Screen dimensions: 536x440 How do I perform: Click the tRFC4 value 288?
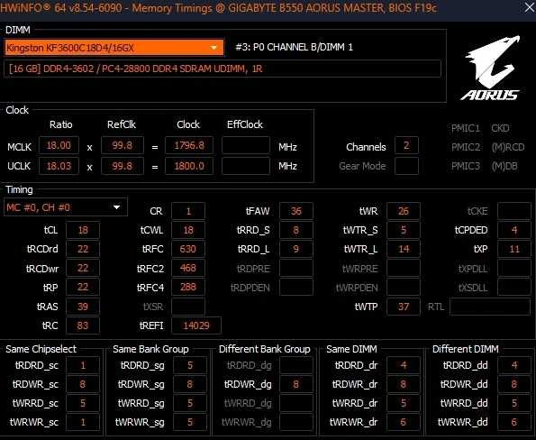(188, 287)
